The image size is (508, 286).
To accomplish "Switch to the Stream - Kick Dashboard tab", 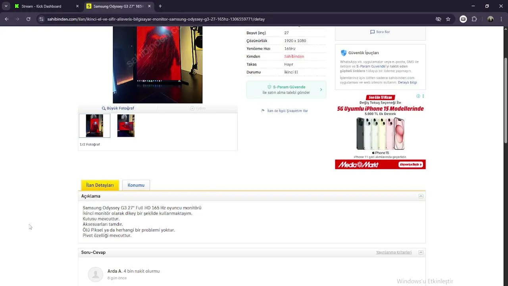I will (x=41, y=6).
